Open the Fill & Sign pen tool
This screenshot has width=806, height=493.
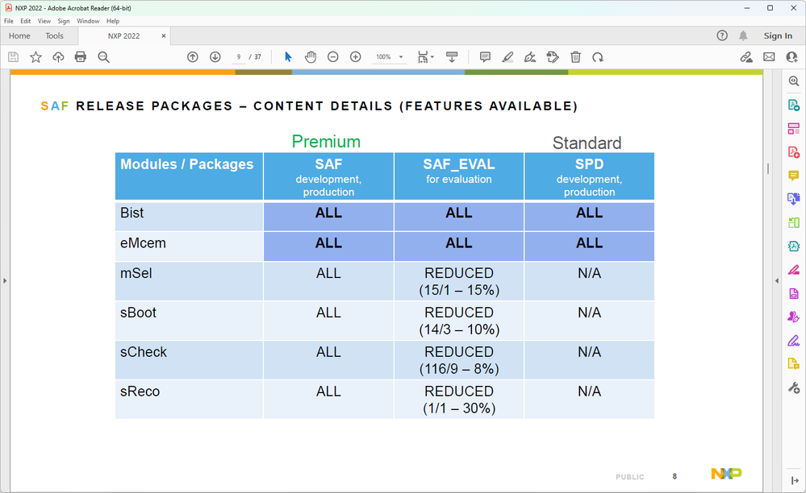pos(530,57)
